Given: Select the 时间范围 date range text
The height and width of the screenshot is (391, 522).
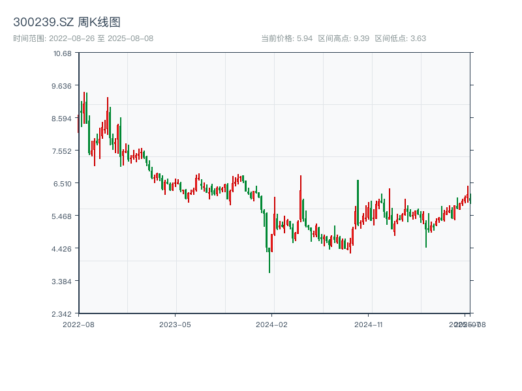Looking at the screenshot, I should coord(84,38).
